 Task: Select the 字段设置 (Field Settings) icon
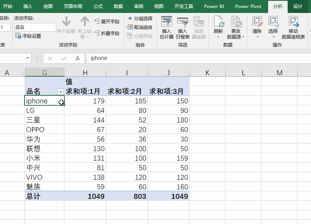(x=19, y=36)
